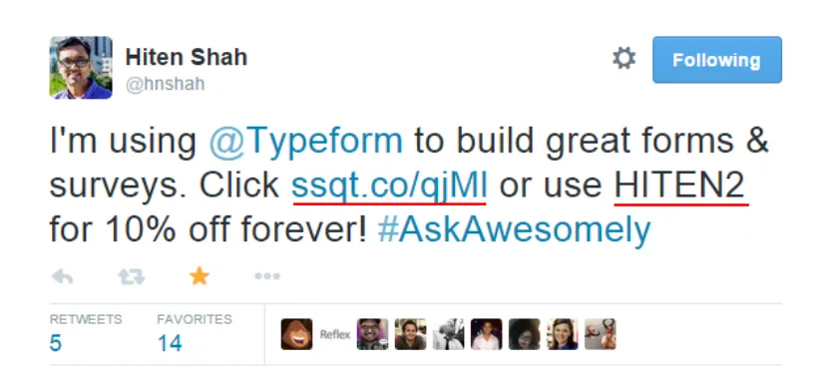Open the gear settings dropdown

point(624,58)
